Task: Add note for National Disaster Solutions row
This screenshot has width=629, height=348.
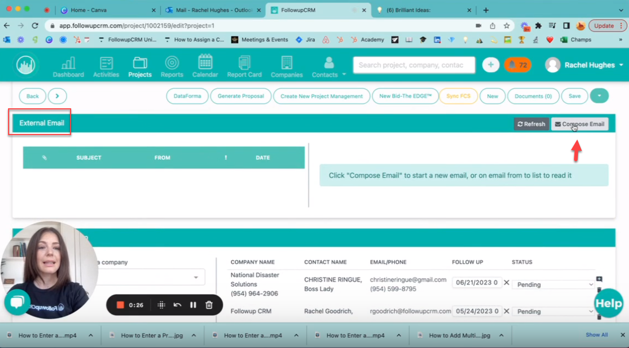Action: pos(599,279)
